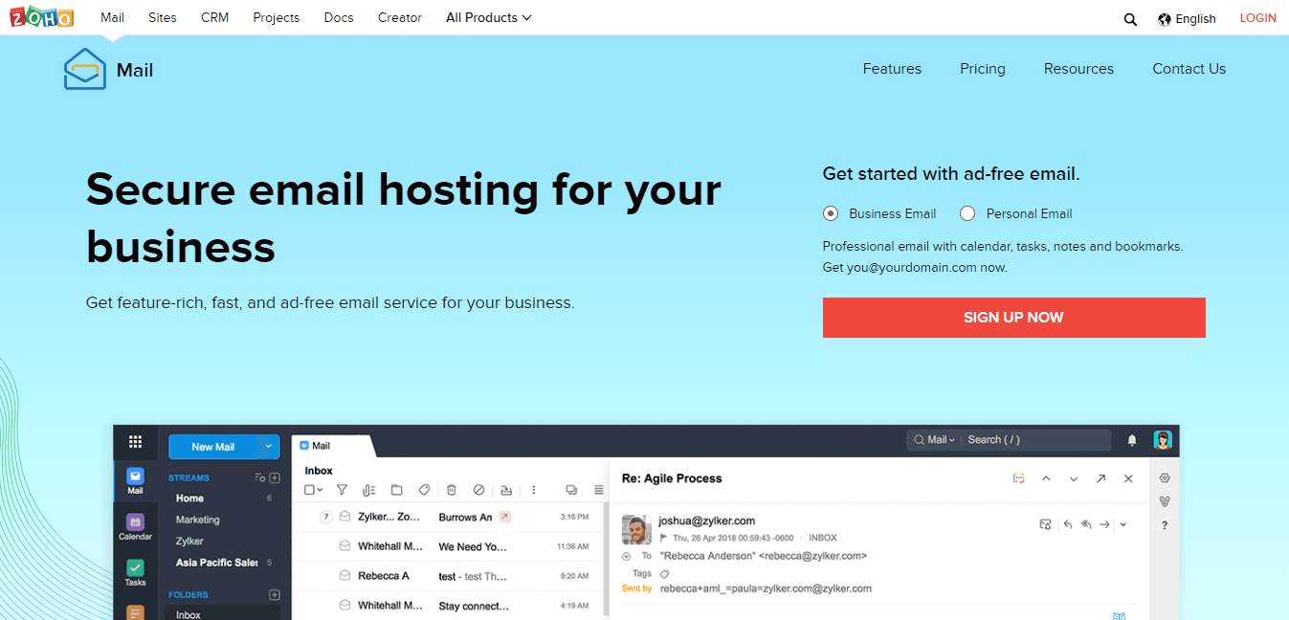
Task: Open the Tasks app in the sidebar
Action: (x=135, y=573)
